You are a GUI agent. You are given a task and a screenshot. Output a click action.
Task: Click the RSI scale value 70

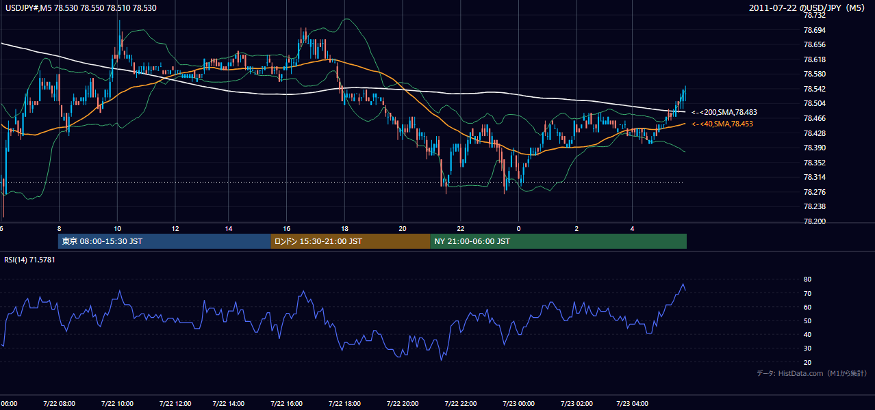point(807,293)
